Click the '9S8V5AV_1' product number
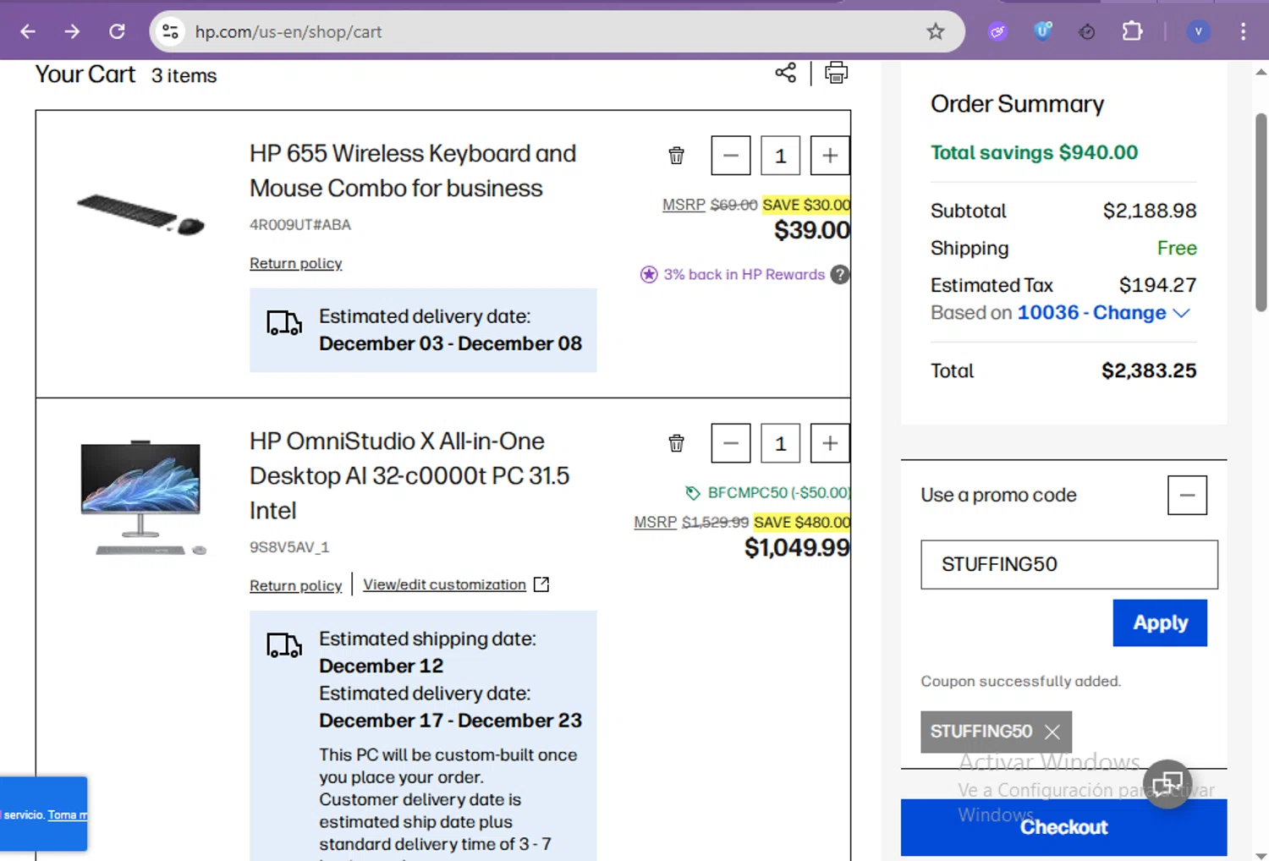1269x861 pixels. (289, 547)
